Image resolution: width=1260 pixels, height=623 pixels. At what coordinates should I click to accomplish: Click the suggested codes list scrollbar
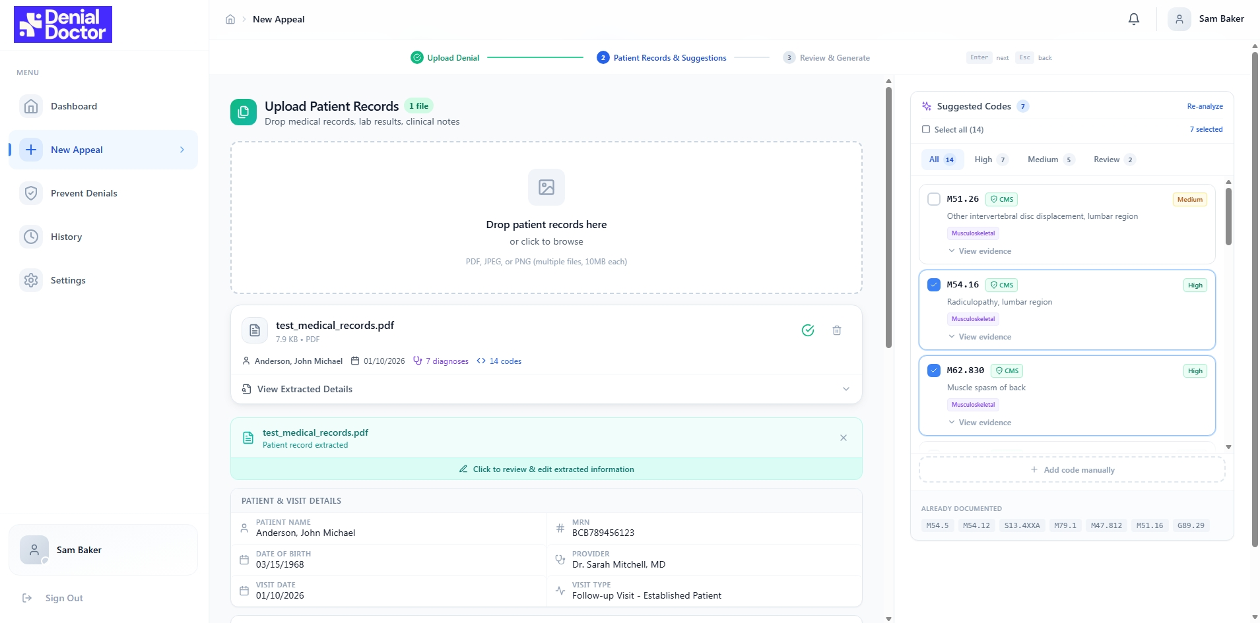tap(1228, 216)
